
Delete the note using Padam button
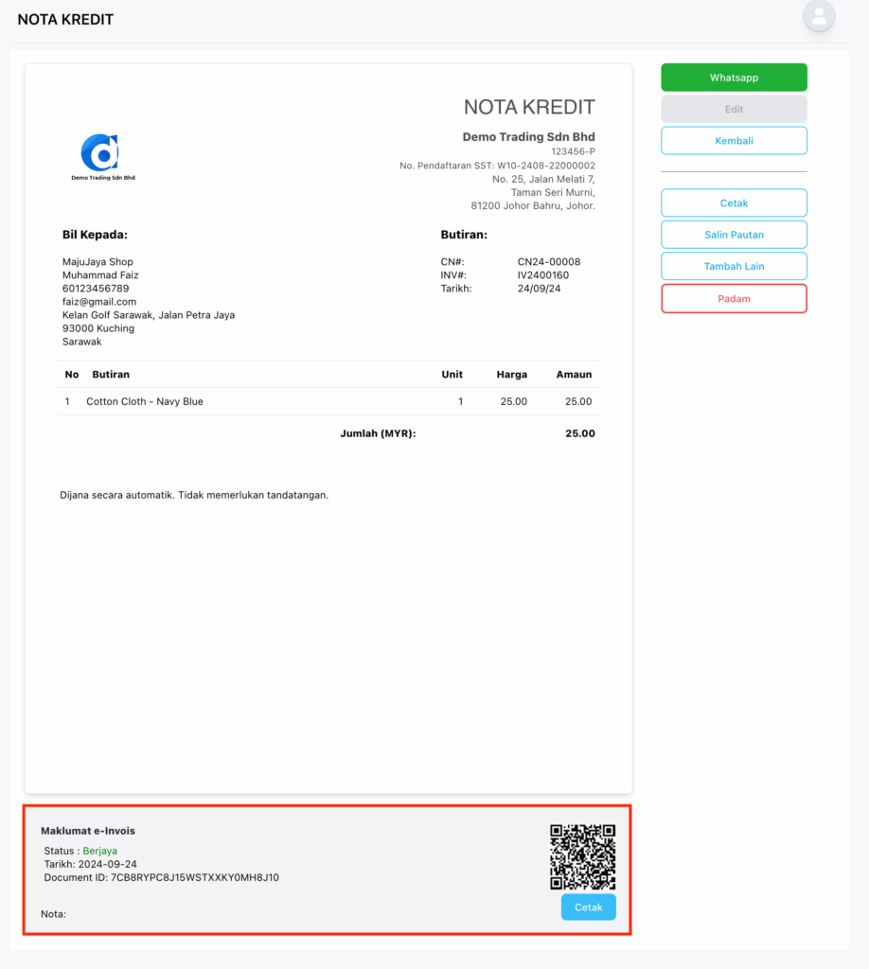point(734,298)
